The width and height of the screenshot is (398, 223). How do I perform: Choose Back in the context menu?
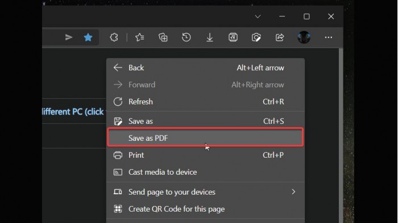[x=206, y=68]
